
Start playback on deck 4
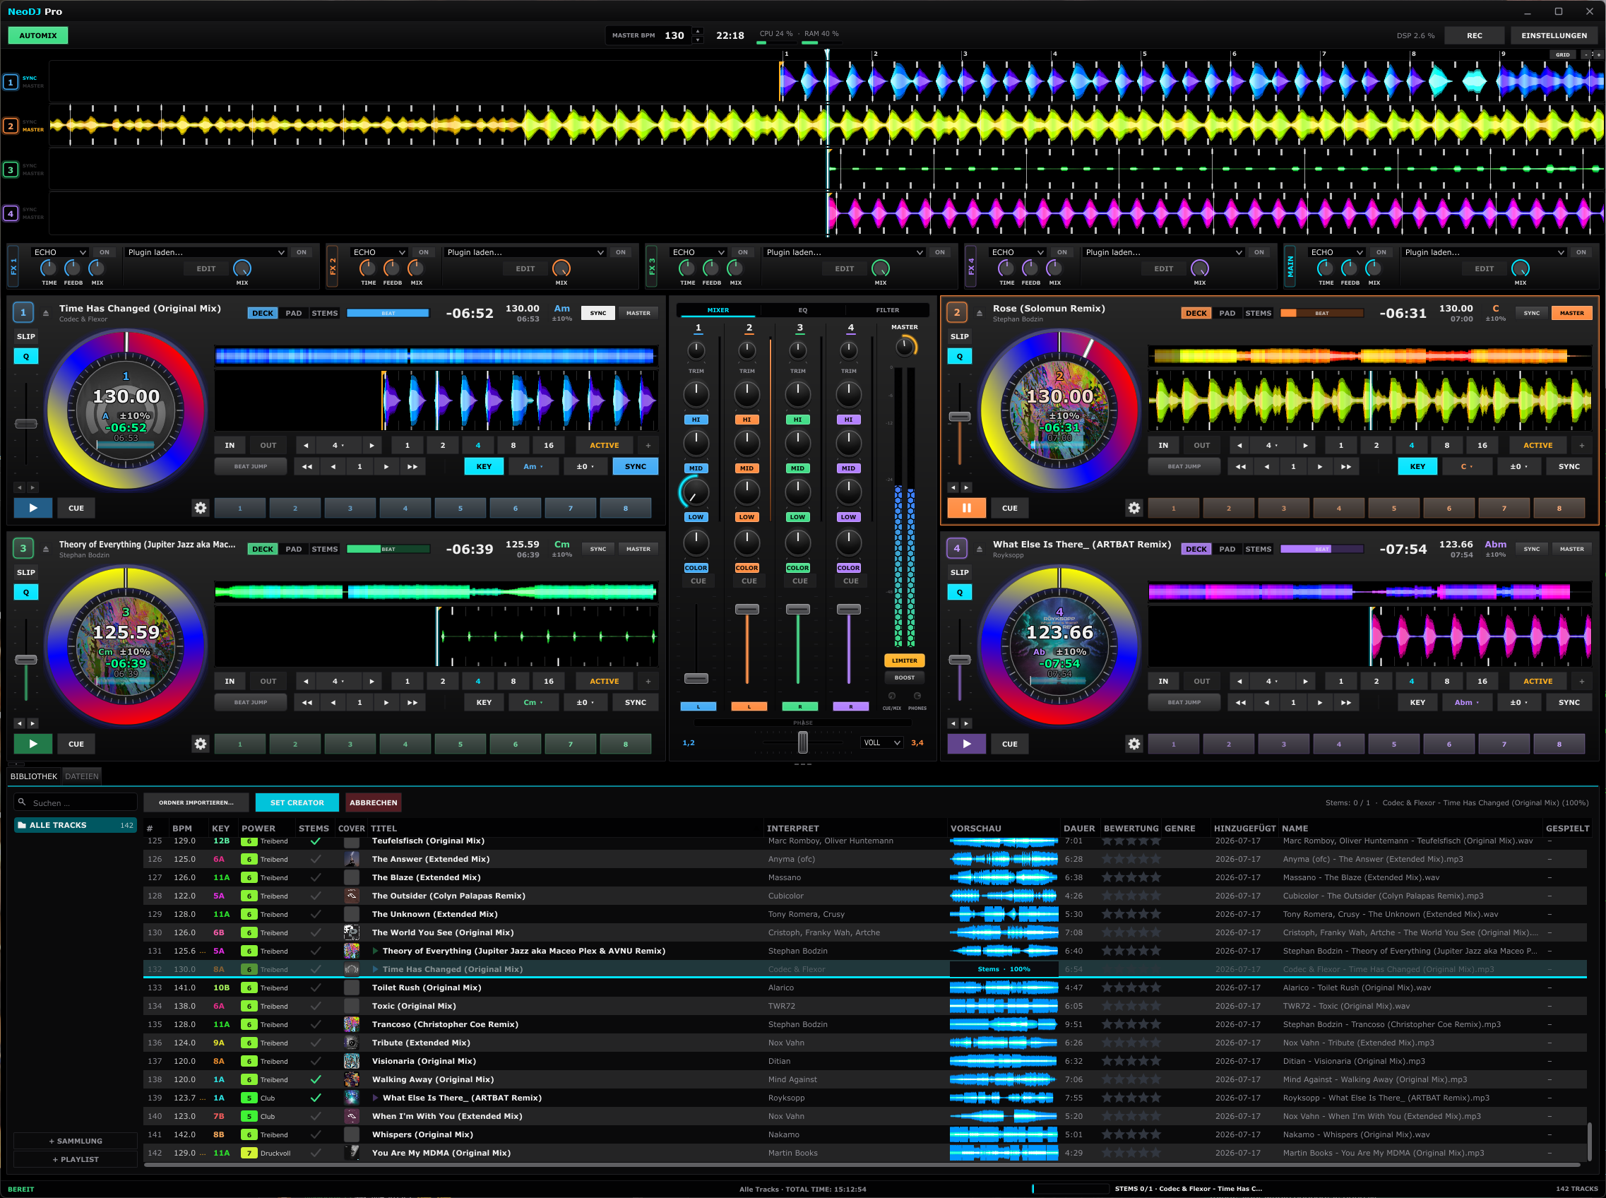pyautogui.click(x=967, y=744)
